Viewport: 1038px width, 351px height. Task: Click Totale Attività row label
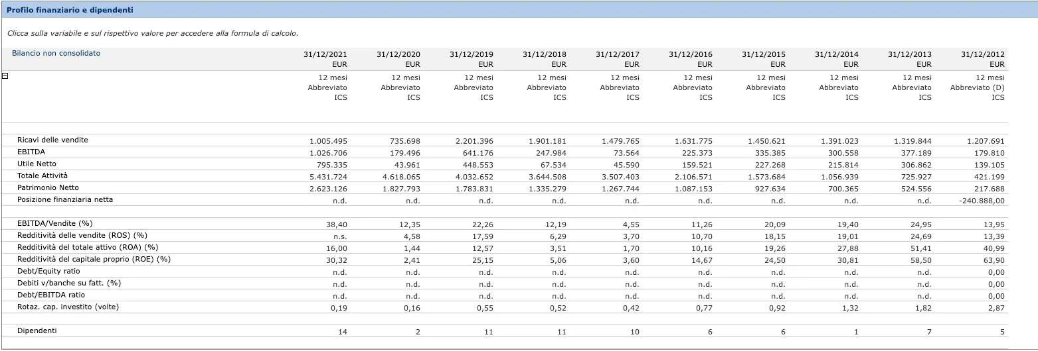tap(43, 176)
